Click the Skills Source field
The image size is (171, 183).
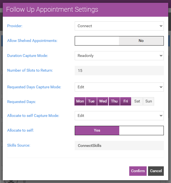pos(119,146)
